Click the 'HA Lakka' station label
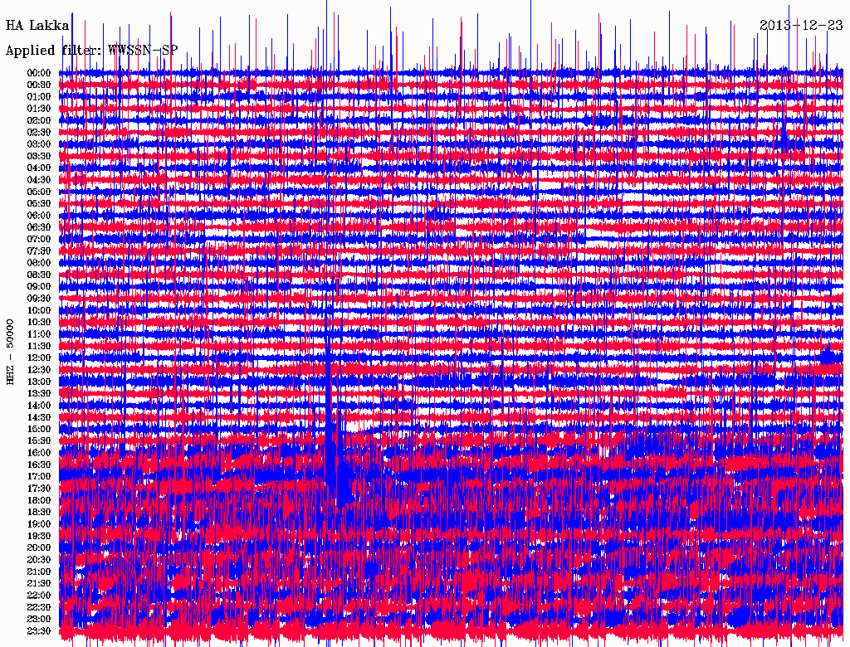Viewport: 850px width, 647px height. (x=37, y=26)
